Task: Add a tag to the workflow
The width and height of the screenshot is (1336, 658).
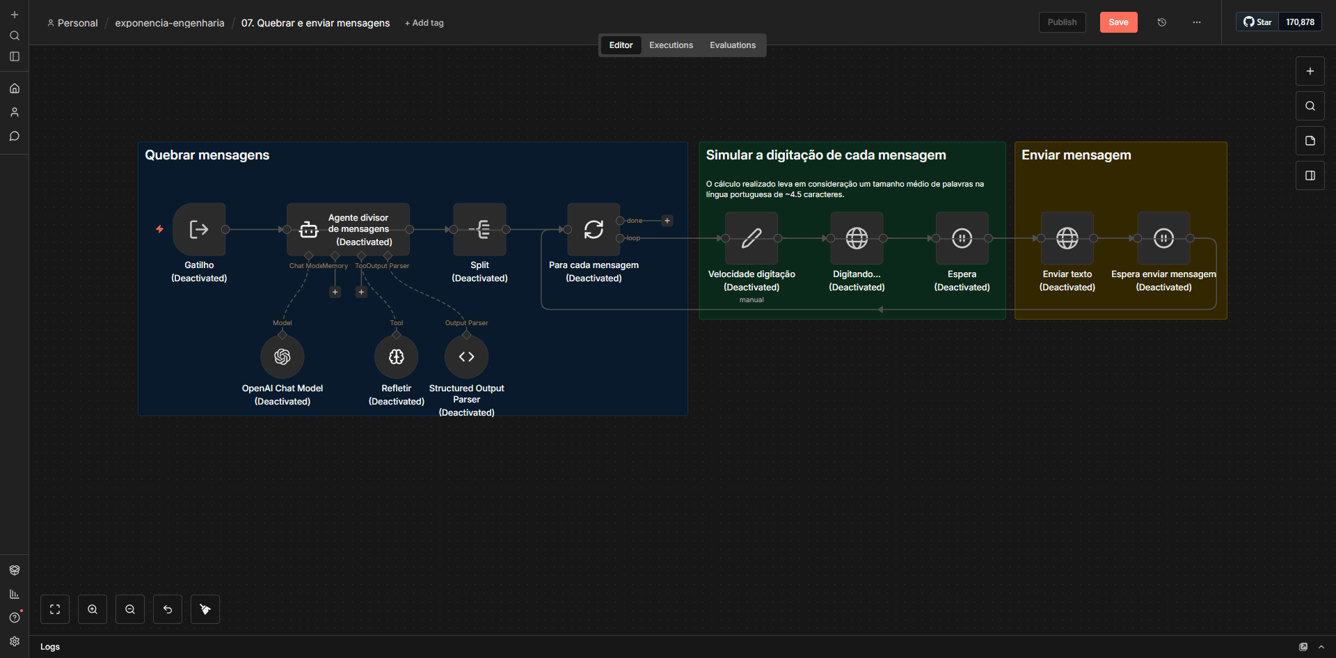Action: click(424, 23)
